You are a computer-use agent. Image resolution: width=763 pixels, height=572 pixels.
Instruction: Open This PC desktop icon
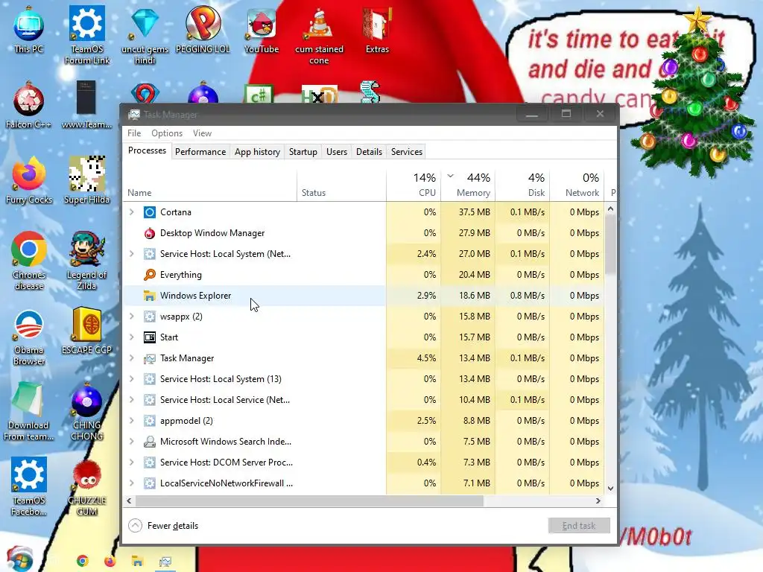pos(29,30)
